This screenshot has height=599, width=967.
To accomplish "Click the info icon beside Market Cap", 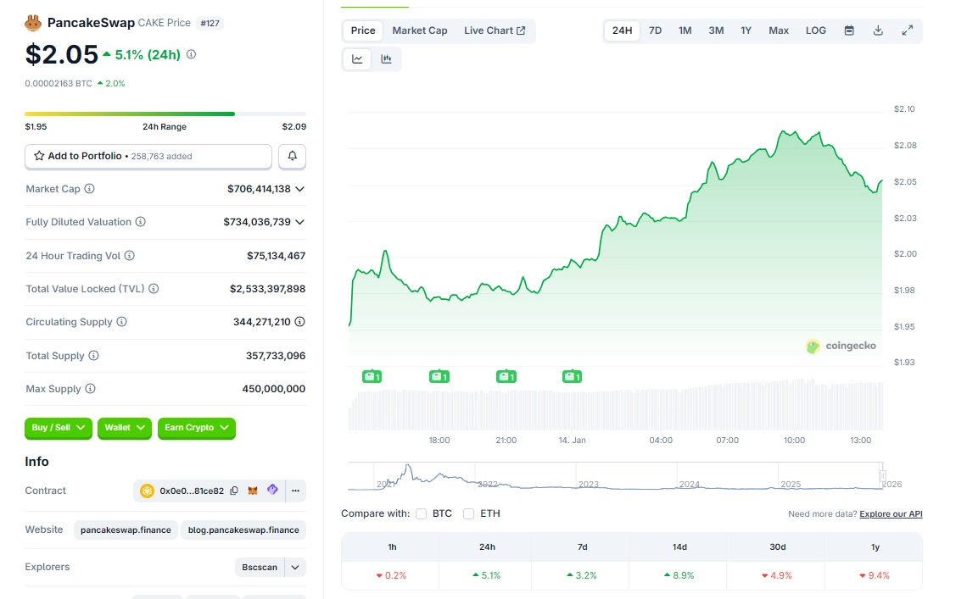I will click(x=90, y=189).
